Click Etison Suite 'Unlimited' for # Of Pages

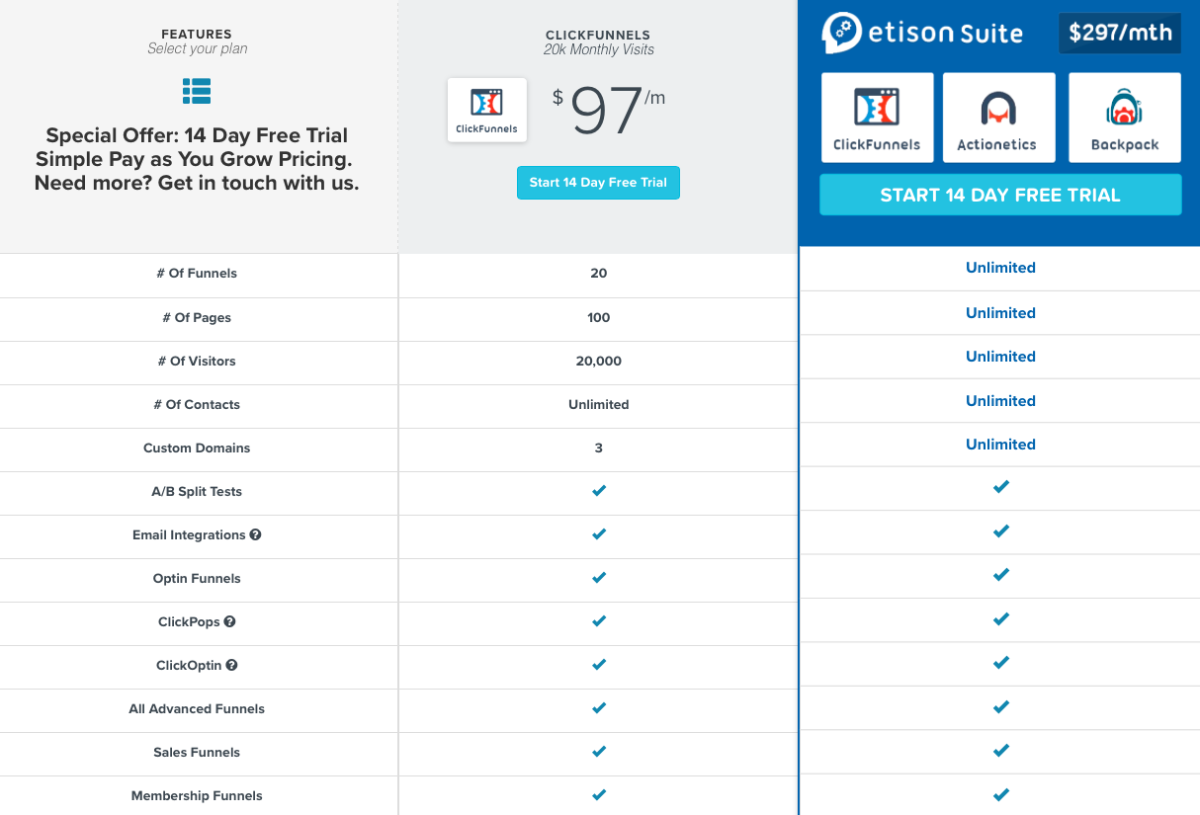click(1000, 313)
